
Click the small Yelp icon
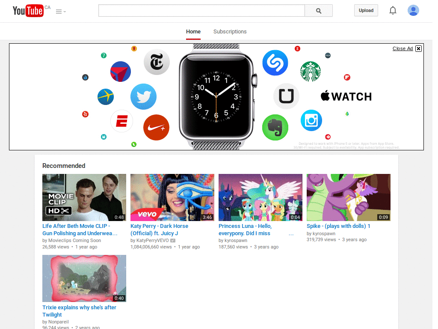pos(85,114)
